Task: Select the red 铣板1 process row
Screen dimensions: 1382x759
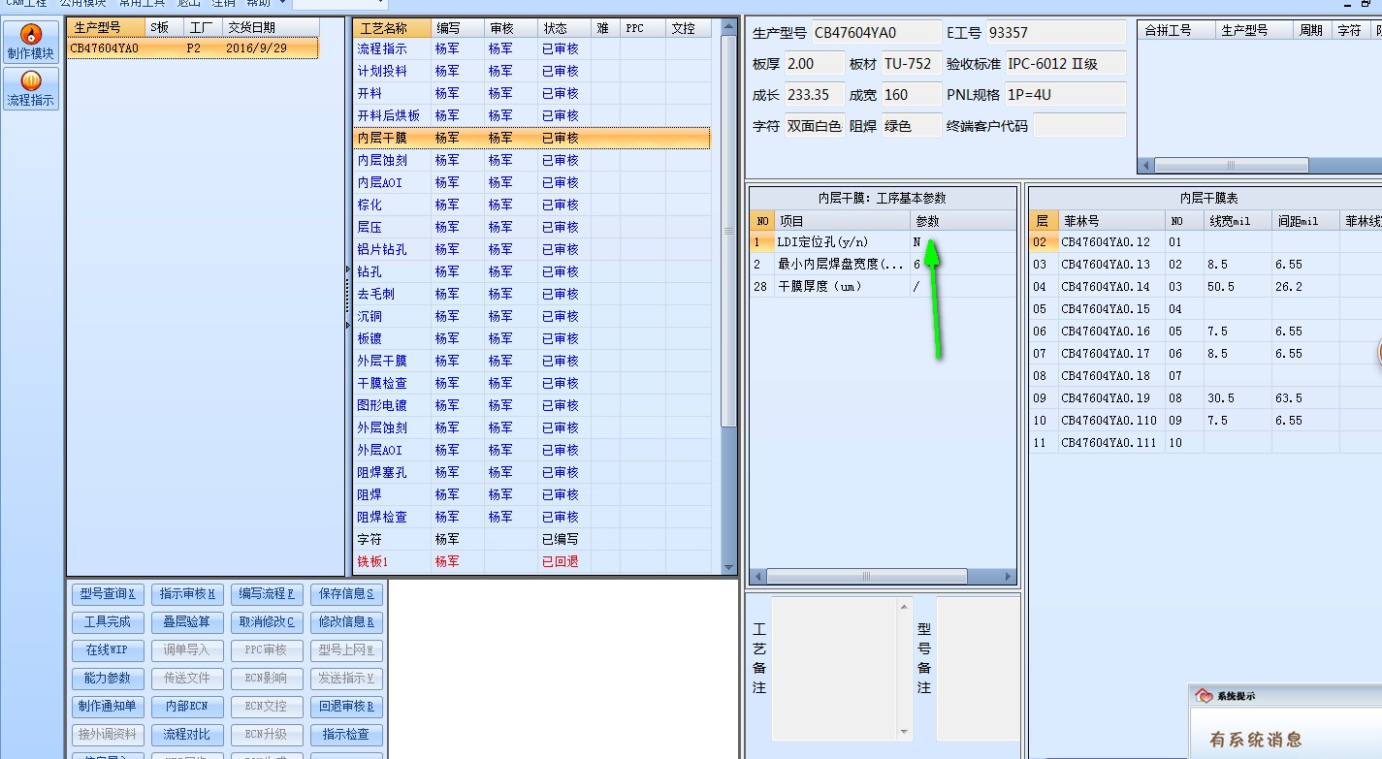Action: coord(531,561)
